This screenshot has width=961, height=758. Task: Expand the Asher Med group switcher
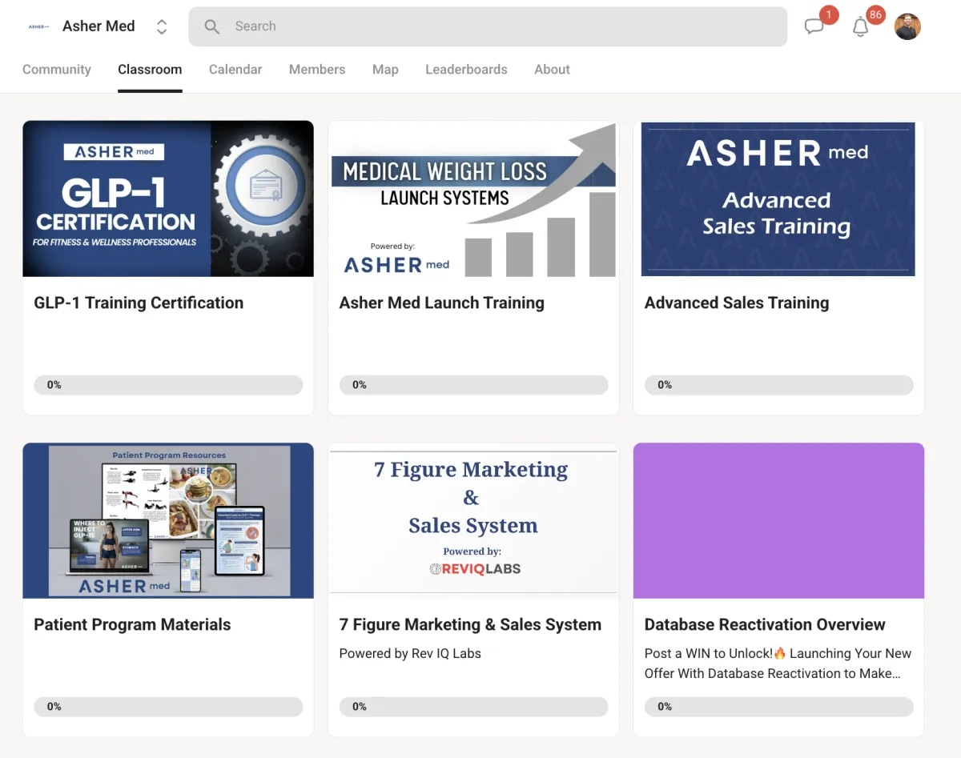point(162,26)
